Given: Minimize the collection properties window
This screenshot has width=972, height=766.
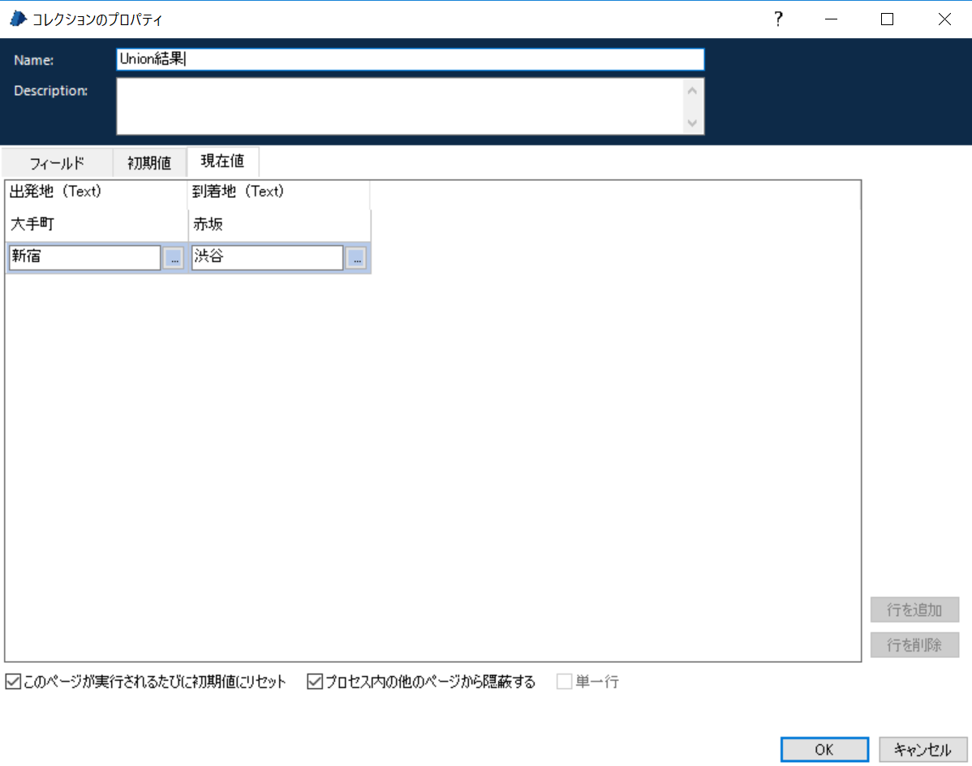Looking at the screenshot, I should coord(832,19).
